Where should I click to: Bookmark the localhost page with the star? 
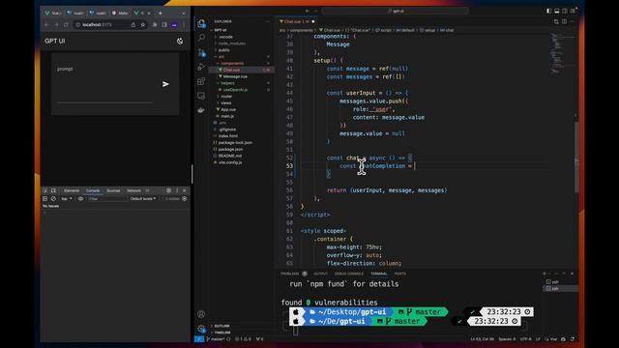coord(143,24)
